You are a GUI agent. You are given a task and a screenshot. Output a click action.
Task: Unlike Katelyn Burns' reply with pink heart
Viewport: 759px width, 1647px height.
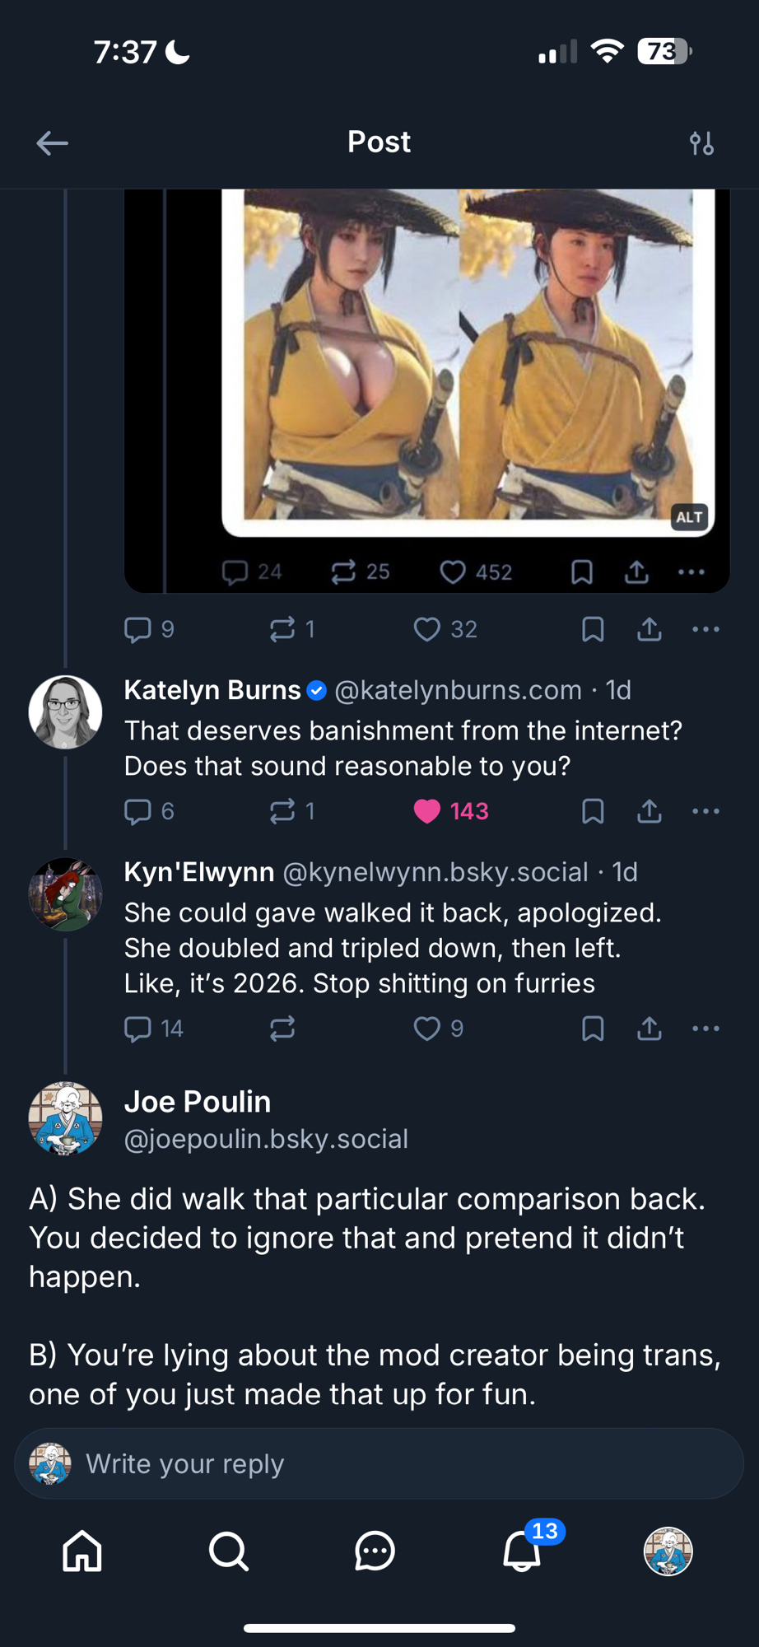tap(427, 811)
